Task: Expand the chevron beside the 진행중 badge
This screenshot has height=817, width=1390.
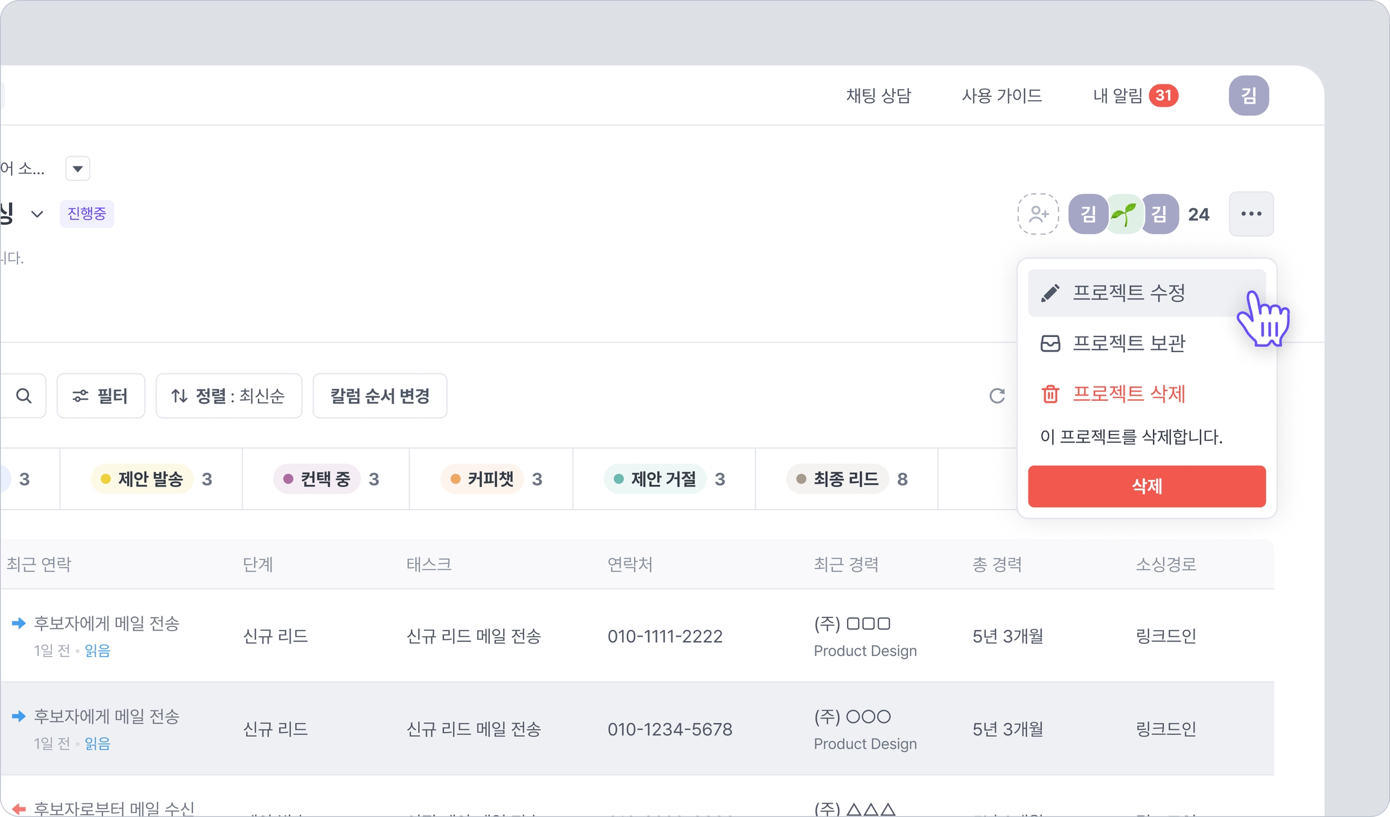Action: click(37, 214)
